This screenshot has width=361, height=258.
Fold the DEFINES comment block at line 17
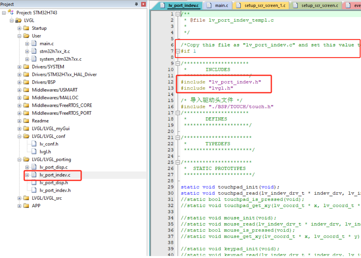178,113
